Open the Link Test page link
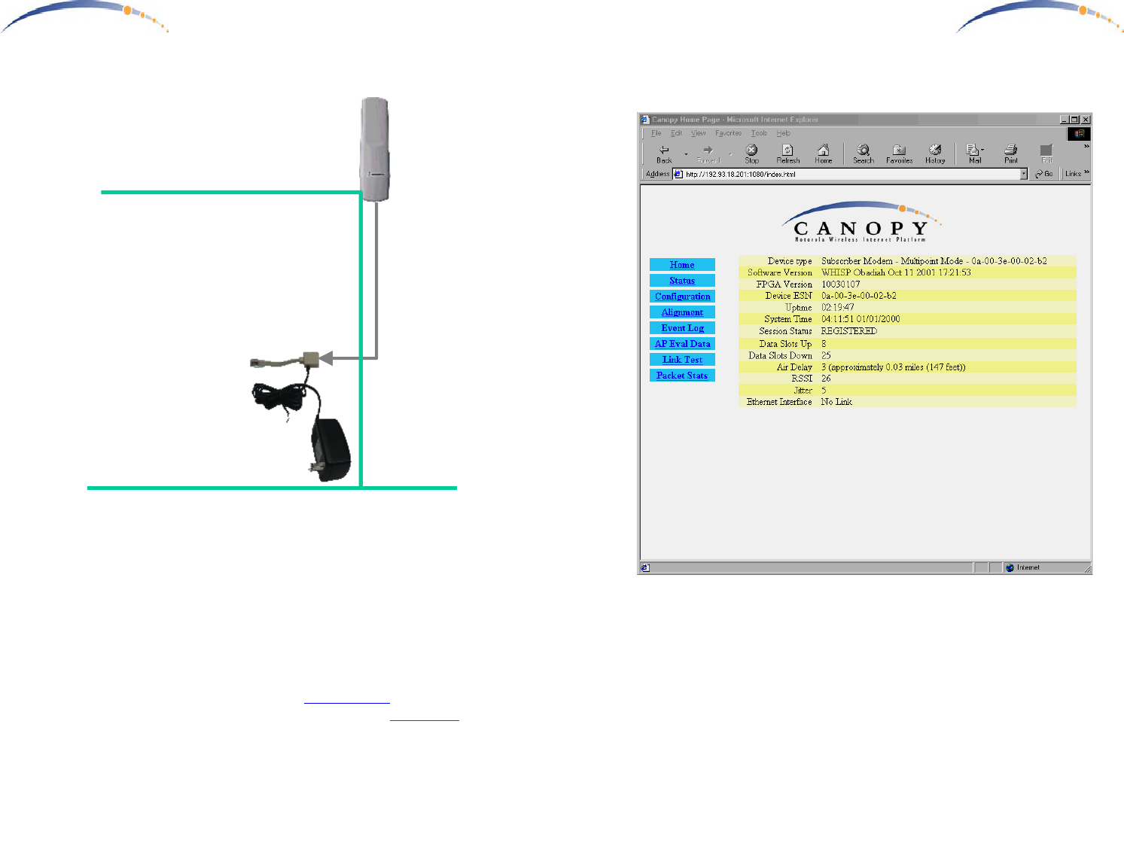The height and width of the screenshot is (867, 1124). click(682, 360)
